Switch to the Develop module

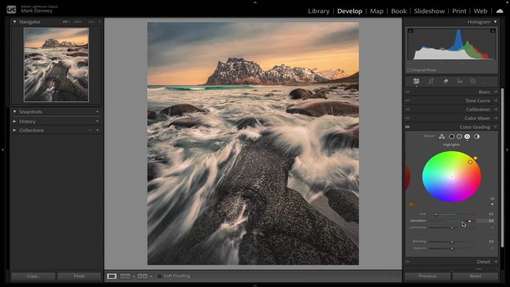click(350, 11)
